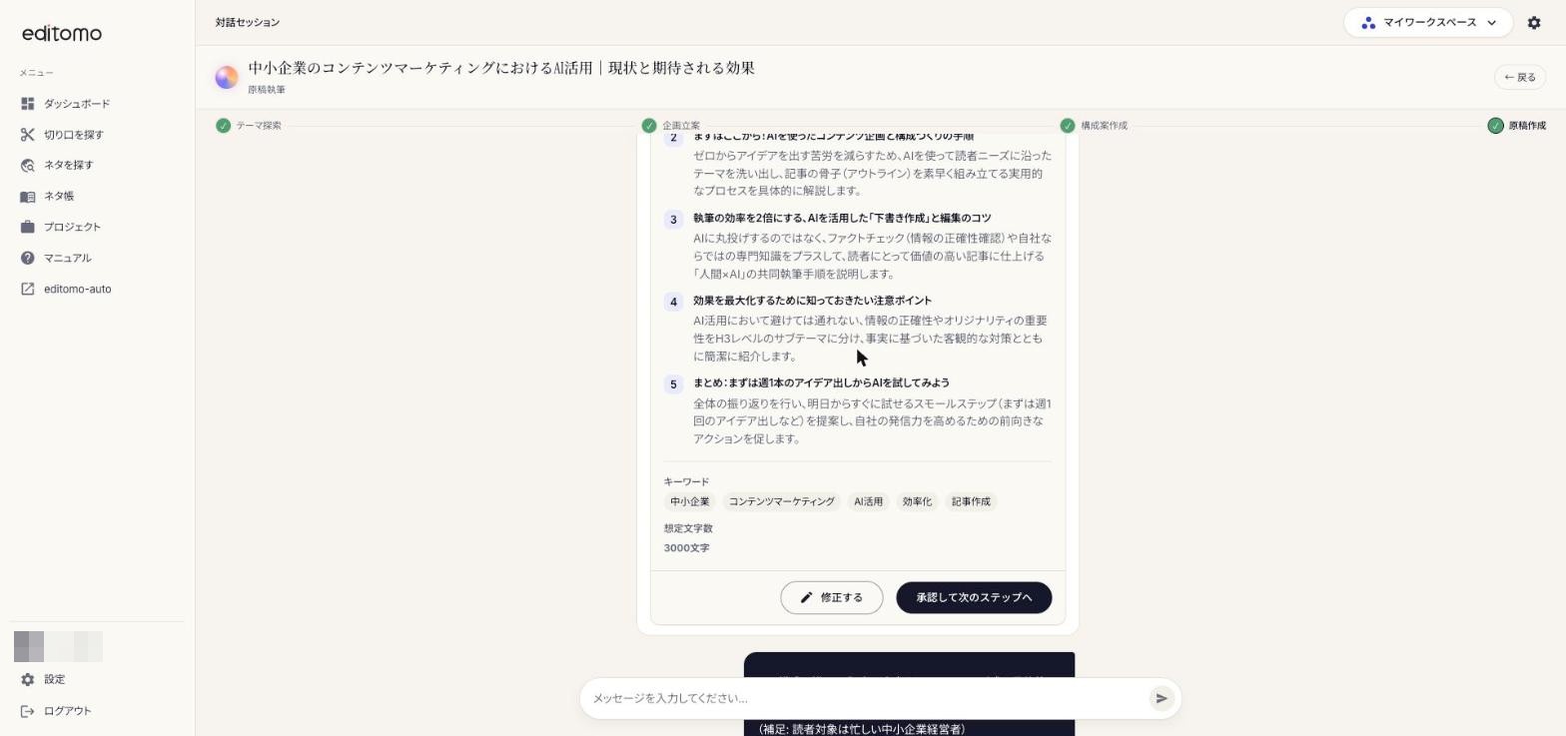Image resolution: width=1566 pixels, height=736 pixels.
Task: Click the ネタを探す search icon
Action: [x=27, y=166]
